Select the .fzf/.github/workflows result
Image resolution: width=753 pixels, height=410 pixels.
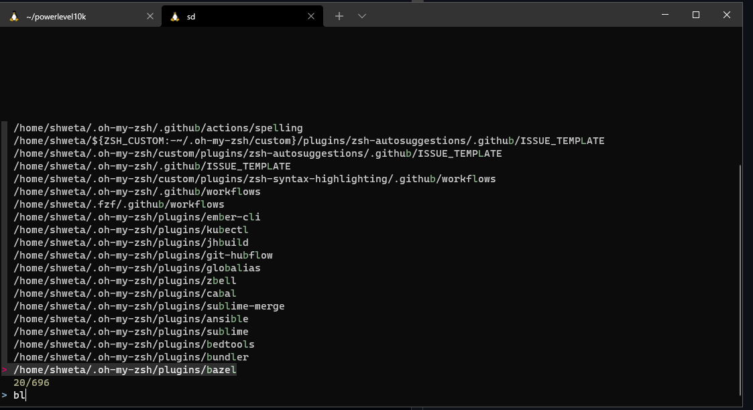119,204
